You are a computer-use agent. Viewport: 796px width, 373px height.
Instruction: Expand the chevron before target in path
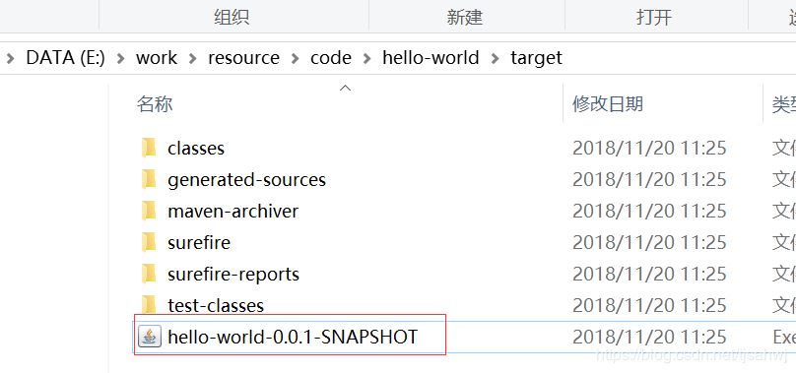496,58
